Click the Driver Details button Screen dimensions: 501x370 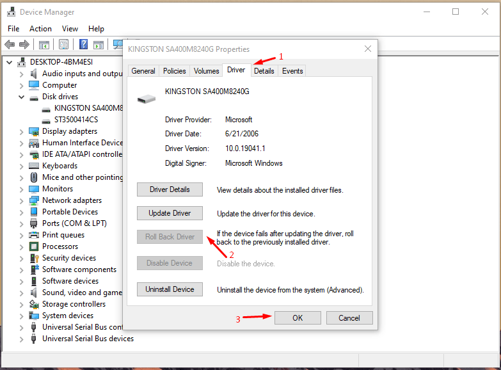click(170, 189)
